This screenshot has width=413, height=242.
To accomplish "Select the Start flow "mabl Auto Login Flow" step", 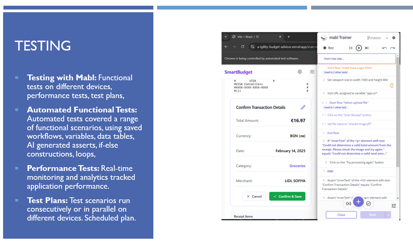I will (x=349, y=68).
